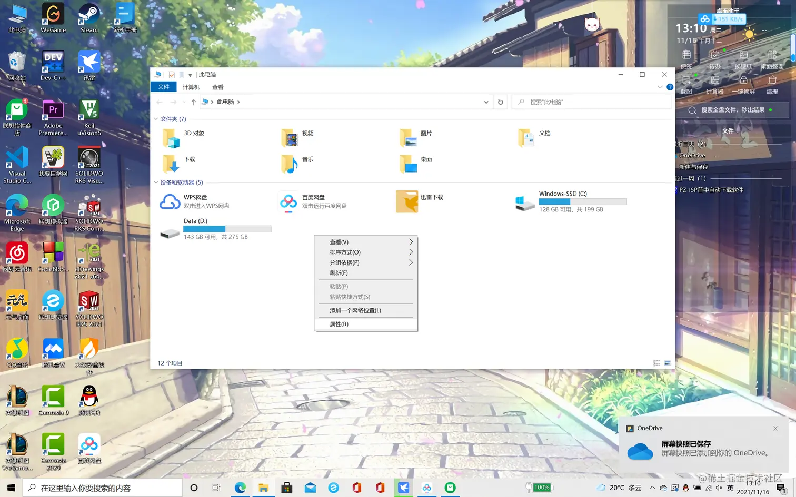Switch to the 计算机 ribbon tab
The image size is (796, 497).
click(x=191, y=87)
